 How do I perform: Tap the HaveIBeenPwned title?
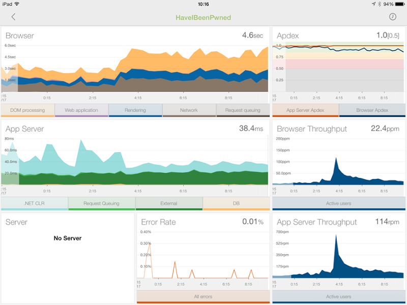click(x=203, y=18)
